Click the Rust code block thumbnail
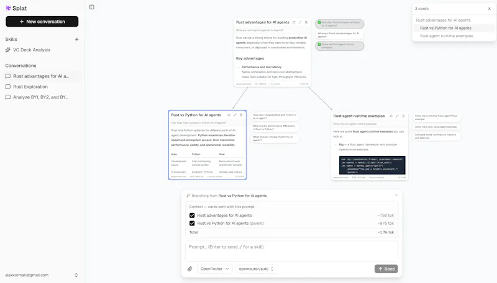 (372, 165)
